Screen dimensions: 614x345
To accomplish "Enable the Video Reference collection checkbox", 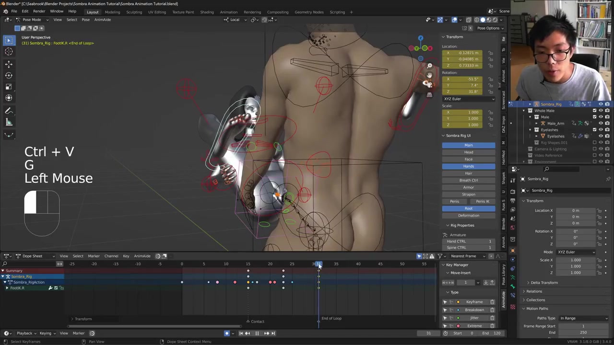I will (x=595, y=155).
